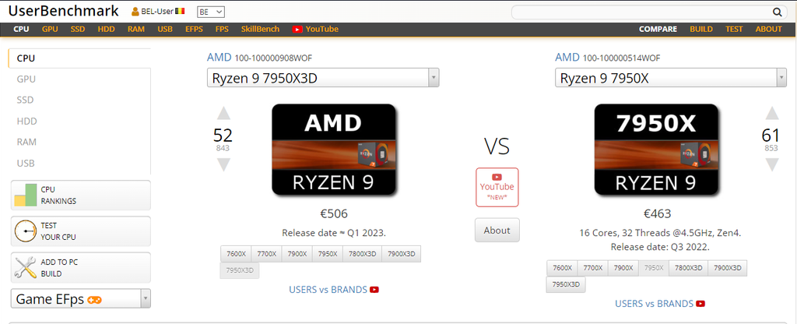797x324 pixels.
Task: Open the left USERS vs BRANDS link
Action: click(x=328, y=290)
